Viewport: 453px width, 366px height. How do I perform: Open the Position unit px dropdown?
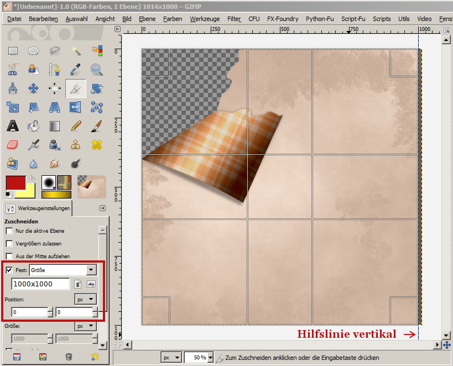(x=86, y=299)
